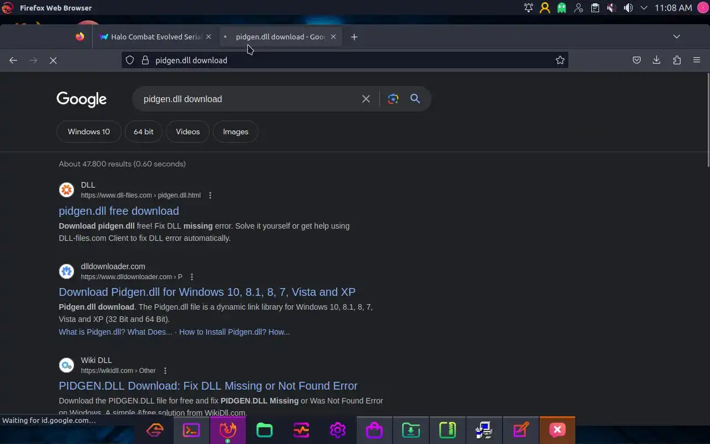Close the pidgen.dll download tab
710x444 pixels.
(x=333, y=37)
